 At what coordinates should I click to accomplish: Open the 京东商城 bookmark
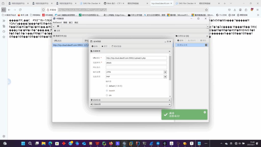coord(47,15)
